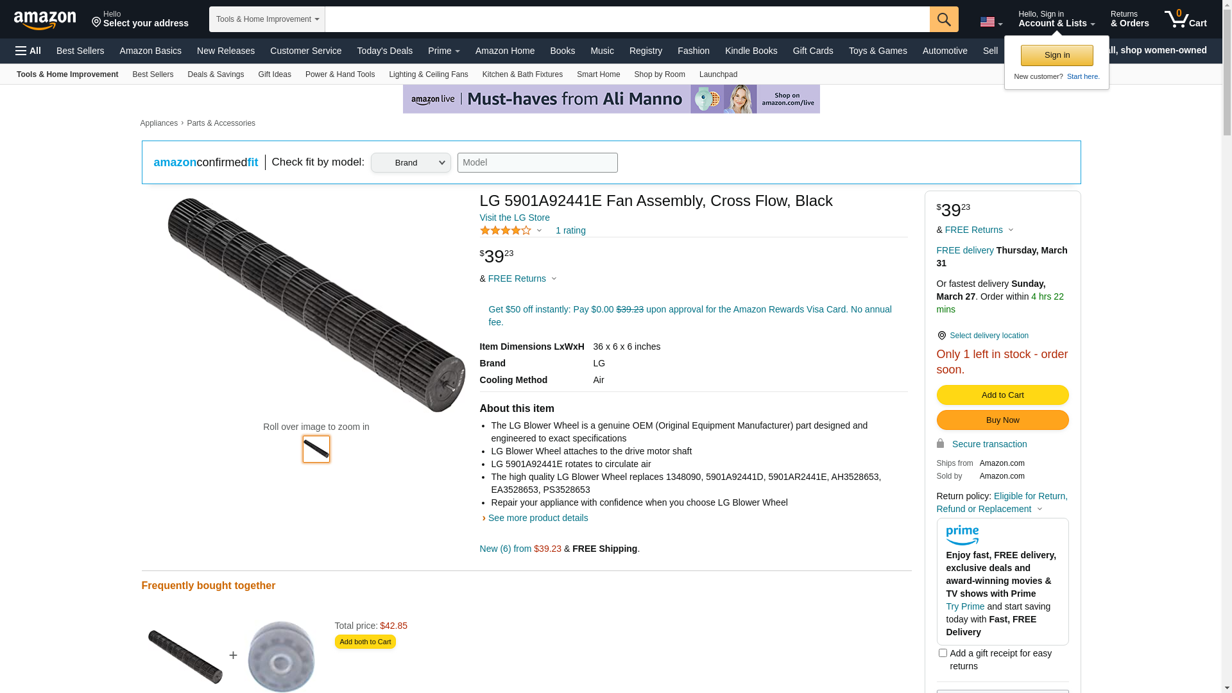
Task: Expand the Tools & Home Improvement search category
Action: point(267,19)
